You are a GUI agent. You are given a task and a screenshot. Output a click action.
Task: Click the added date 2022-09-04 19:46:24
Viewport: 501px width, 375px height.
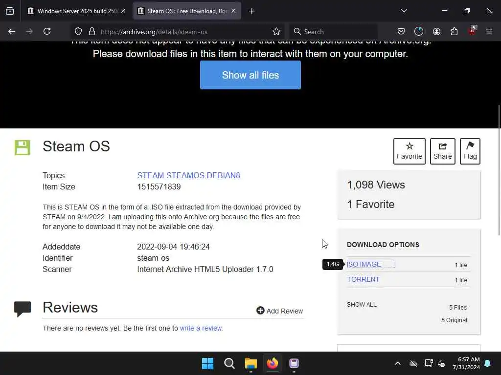coord(173,247)
